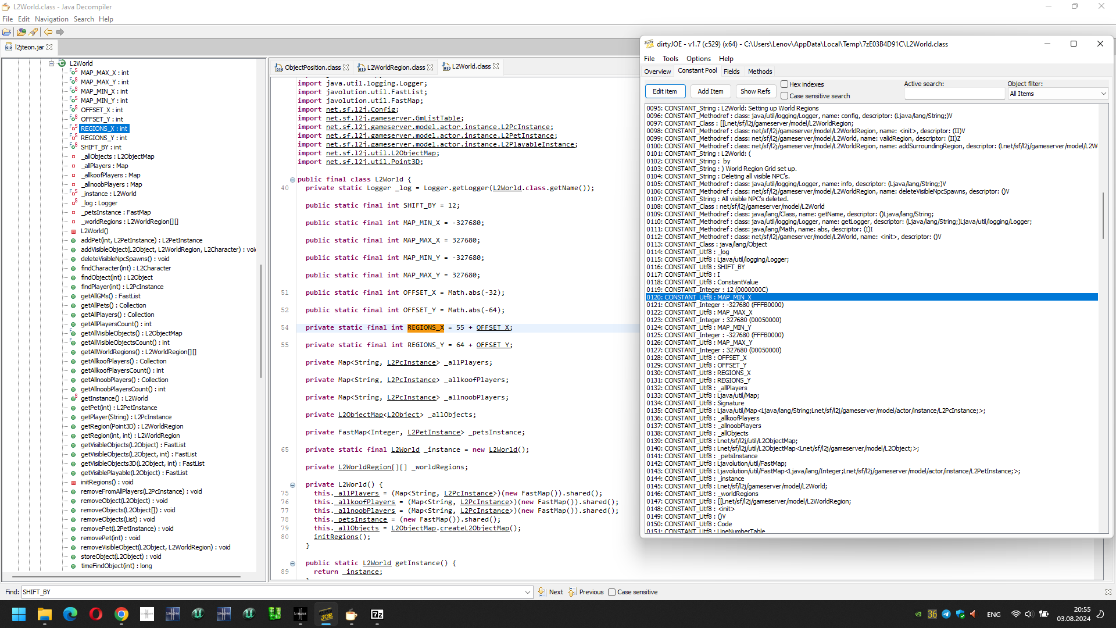Switch to the L2WorldRegion.class tab
Viewport: 1116px width, 628px height.
pos(396,67)
